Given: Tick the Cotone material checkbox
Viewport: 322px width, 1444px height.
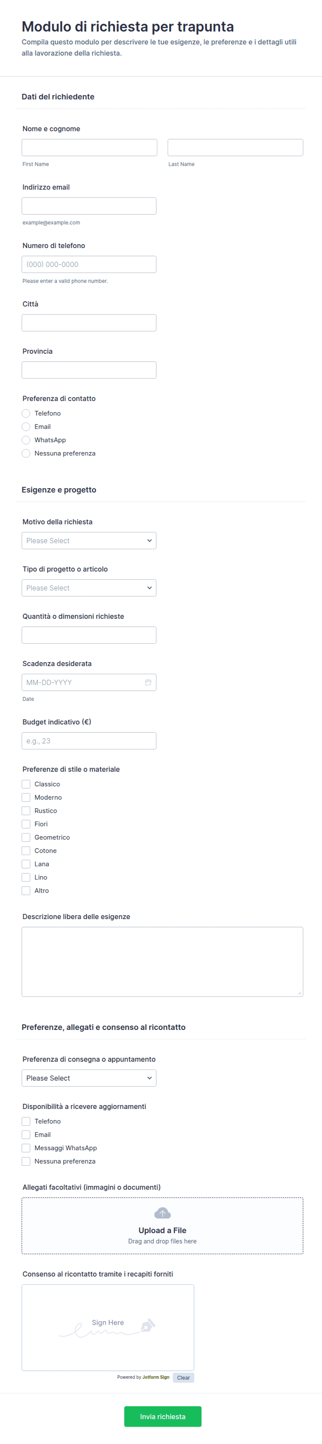Looking at the screenshot, I should (x=26, y=851).
